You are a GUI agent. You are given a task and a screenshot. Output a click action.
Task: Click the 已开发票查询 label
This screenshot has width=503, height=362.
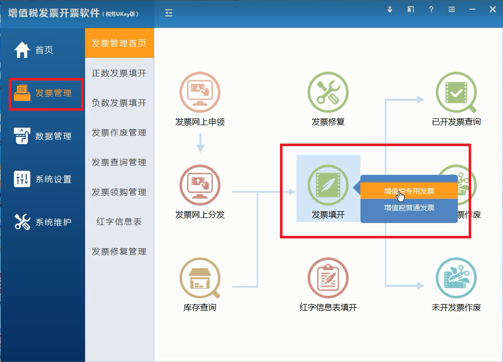(x=456, y=122)
